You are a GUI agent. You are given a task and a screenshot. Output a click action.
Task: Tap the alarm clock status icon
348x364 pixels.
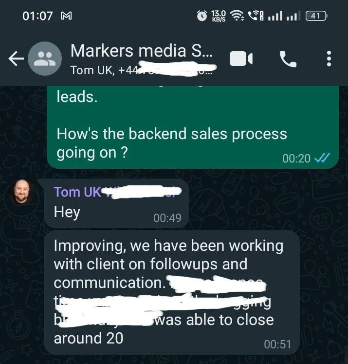coord(202,16)
